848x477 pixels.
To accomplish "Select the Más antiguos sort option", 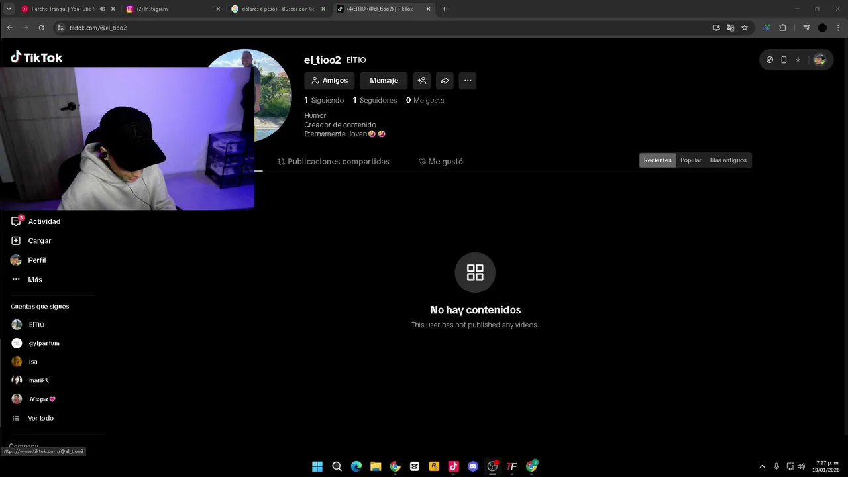I will coord(728,160).
